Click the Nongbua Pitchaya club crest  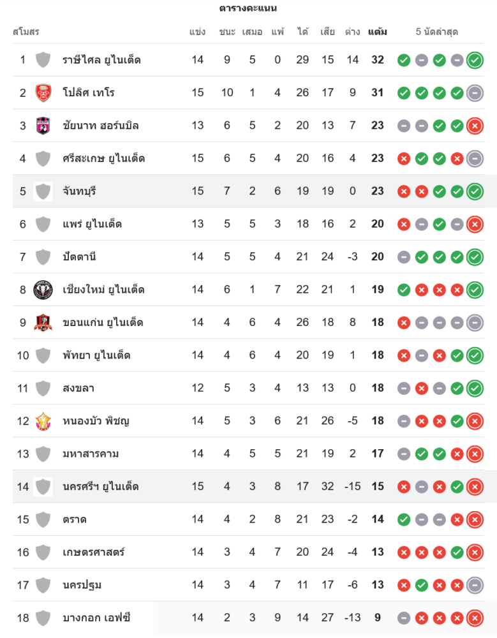[43, 421]
